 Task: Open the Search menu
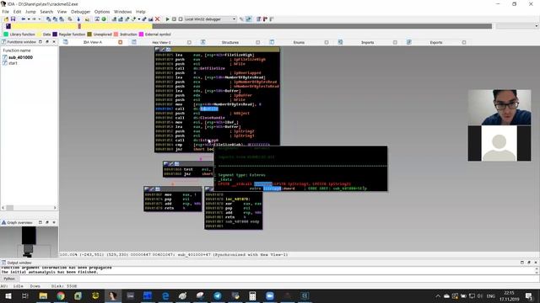point(46,12)
